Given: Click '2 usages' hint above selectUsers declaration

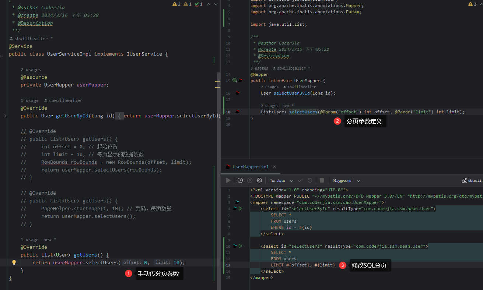Looking at the screenshot, I should pos(270,106).
